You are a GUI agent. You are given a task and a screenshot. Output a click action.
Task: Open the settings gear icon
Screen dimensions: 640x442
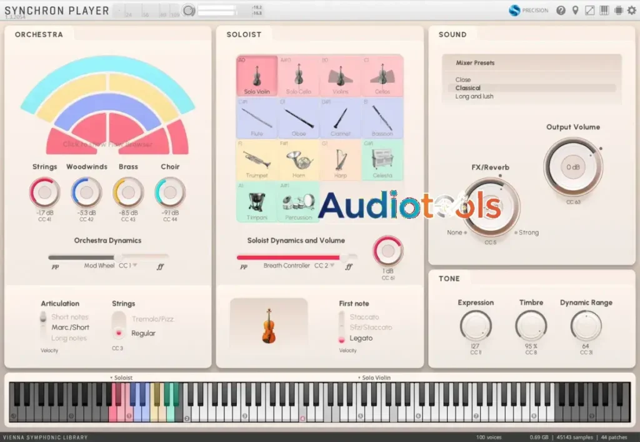click(x=632, y=11)
